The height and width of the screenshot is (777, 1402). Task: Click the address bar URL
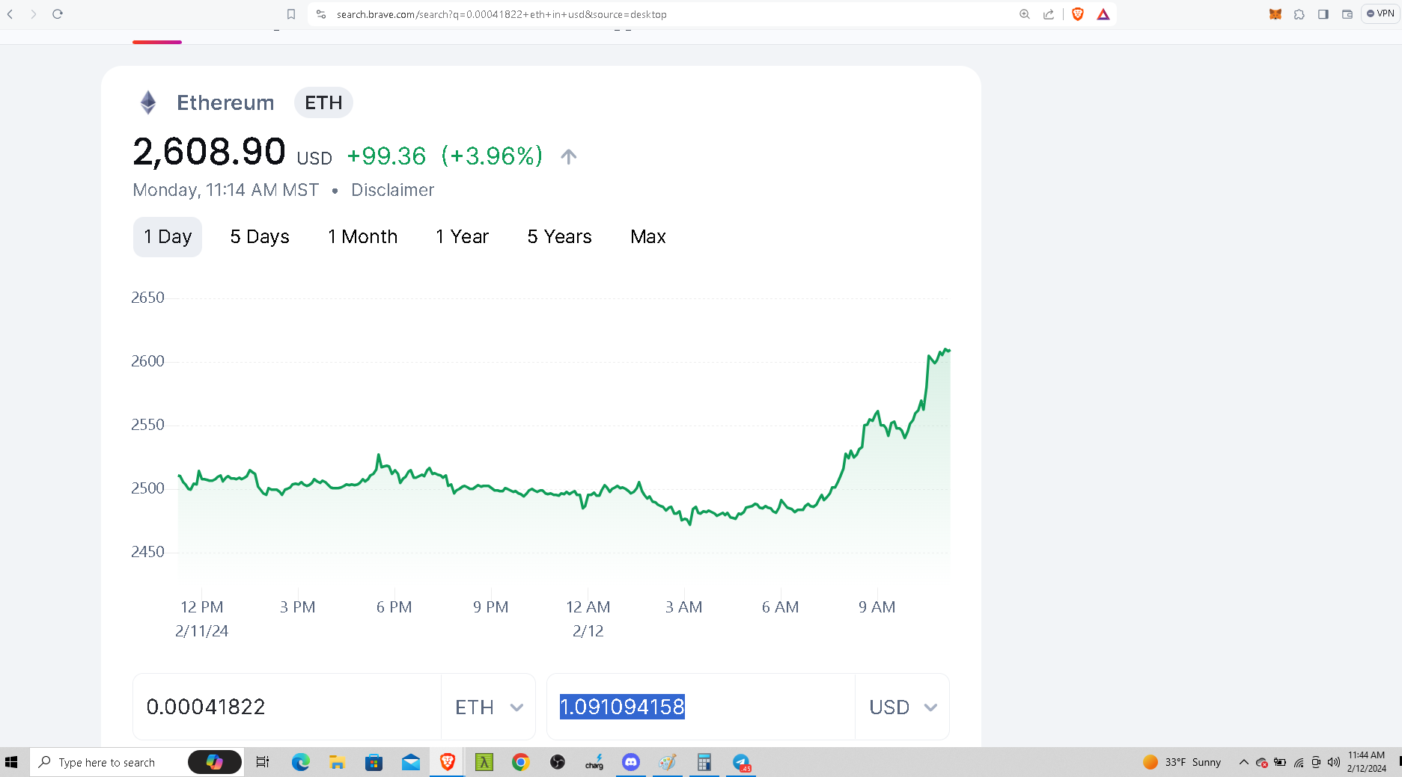pos(502,14)
